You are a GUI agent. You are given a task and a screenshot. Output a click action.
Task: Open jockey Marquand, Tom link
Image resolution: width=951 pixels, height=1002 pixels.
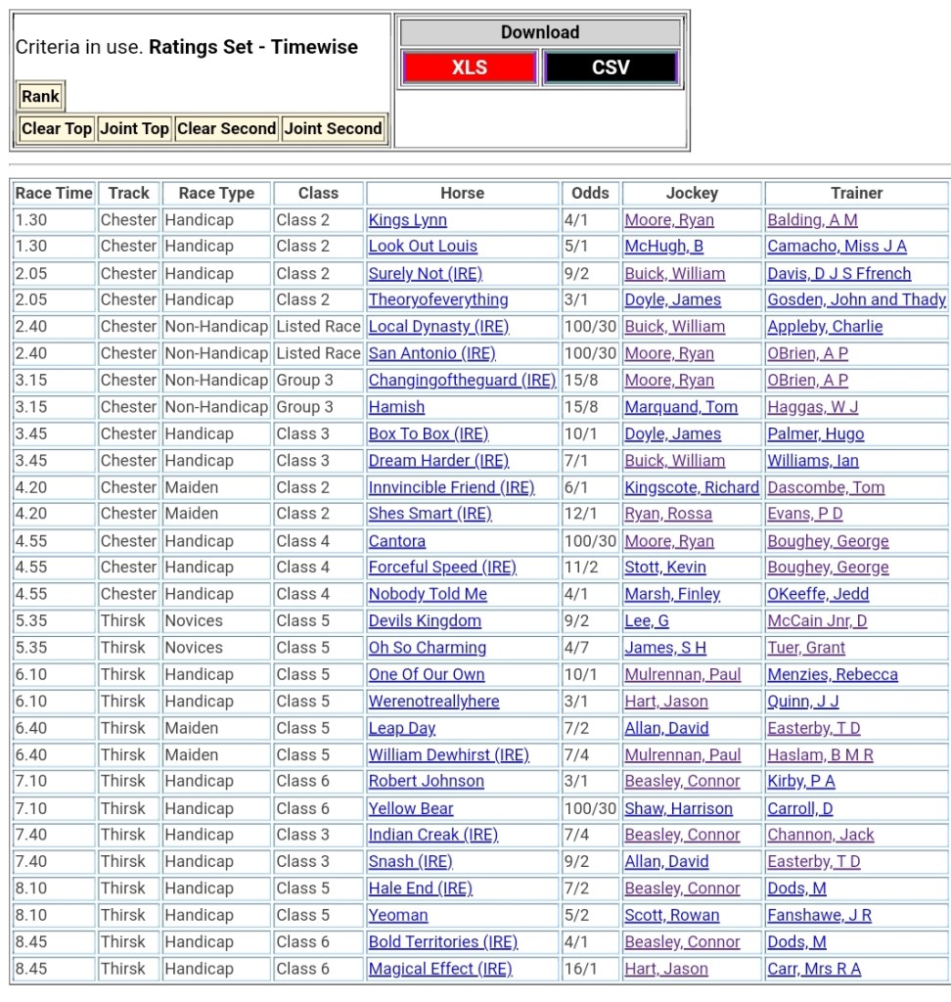[681, 407]
